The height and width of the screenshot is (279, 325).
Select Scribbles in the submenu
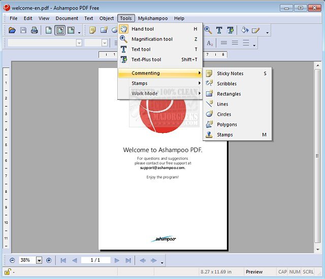(x=237, y=84)
